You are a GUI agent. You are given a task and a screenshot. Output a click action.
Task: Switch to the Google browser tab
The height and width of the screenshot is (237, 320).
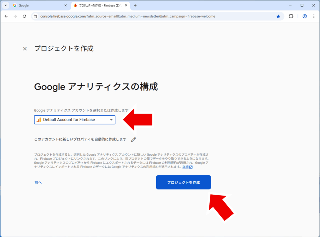pos(40,6)
